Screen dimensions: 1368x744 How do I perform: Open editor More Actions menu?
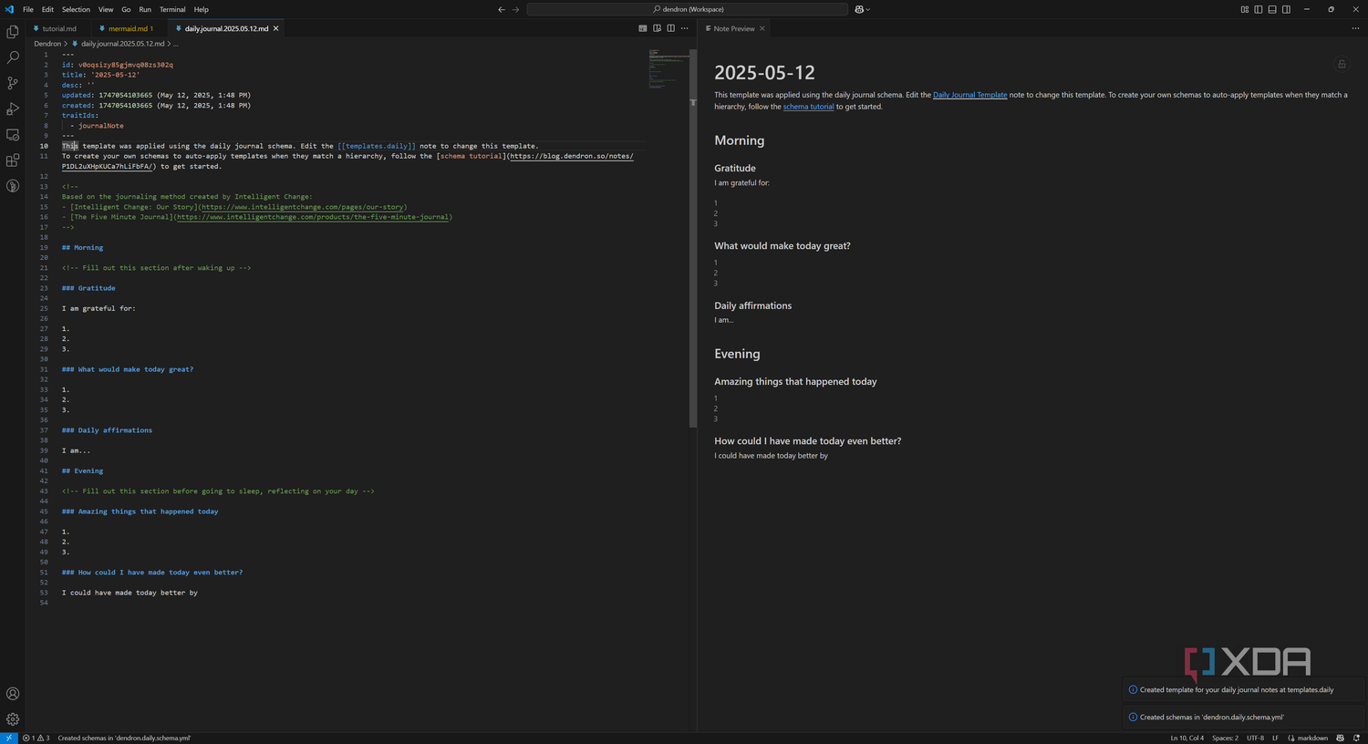click(684, 28)
